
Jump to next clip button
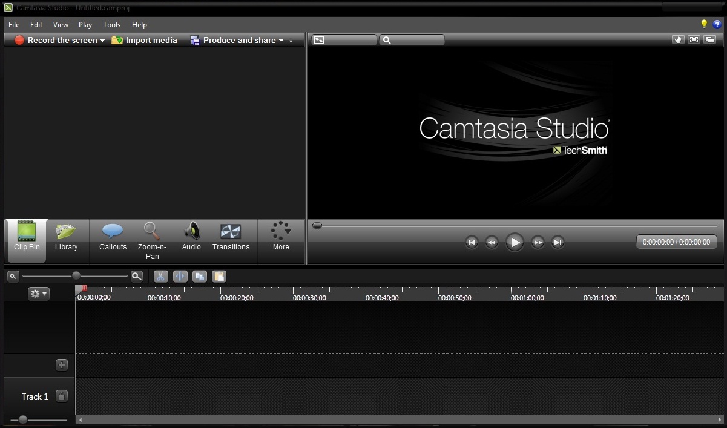pyautogui.click(x=558, y=243)
